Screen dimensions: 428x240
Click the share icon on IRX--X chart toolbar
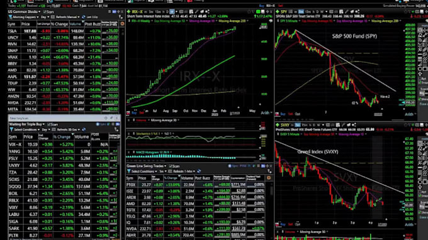[x=208, y=12]
